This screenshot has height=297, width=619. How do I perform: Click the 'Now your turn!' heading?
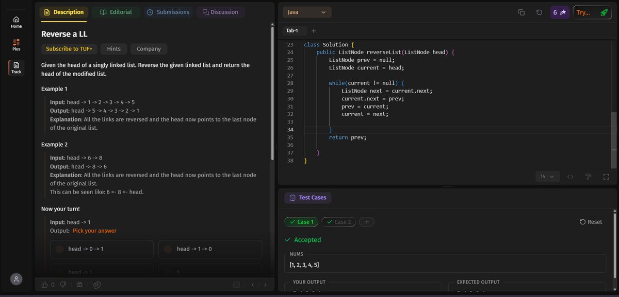60,209
